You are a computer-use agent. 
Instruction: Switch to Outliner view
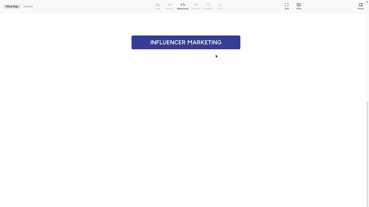28,6
